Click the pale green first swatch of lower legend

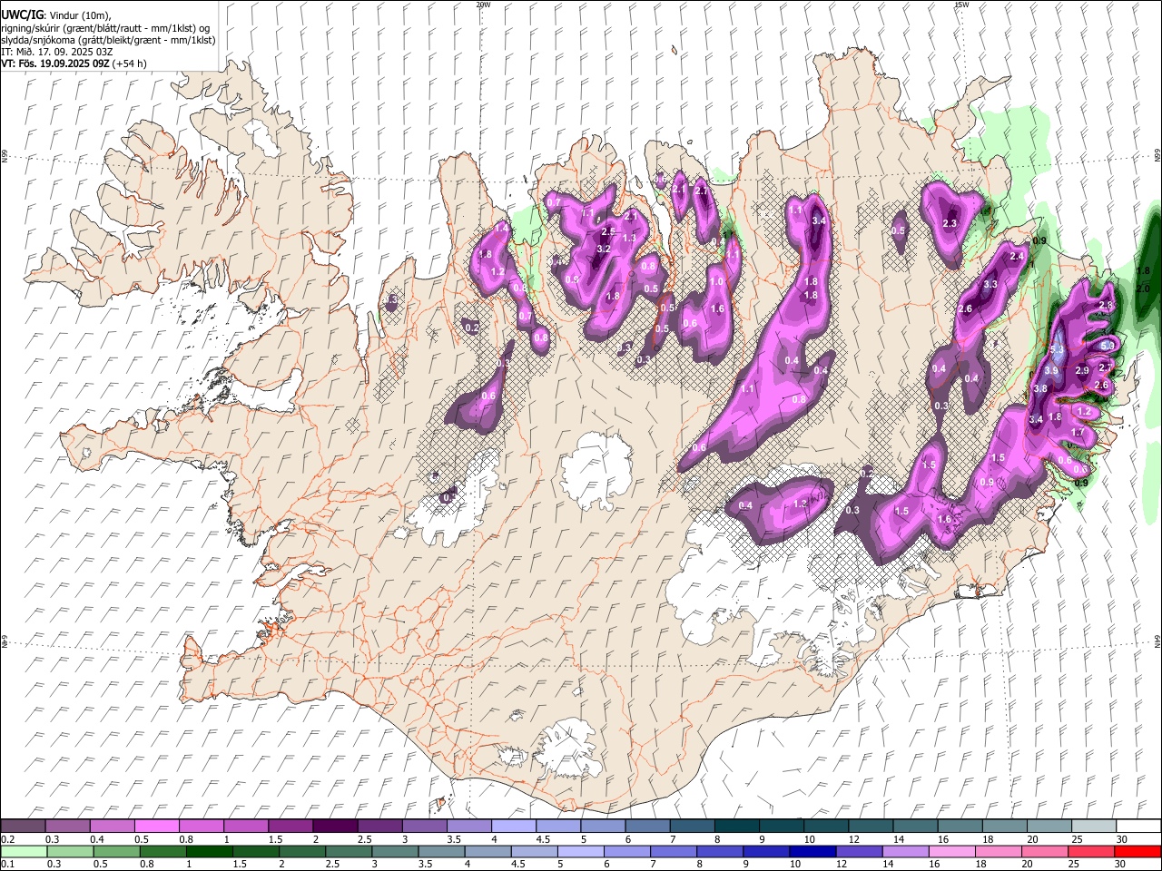coord(24,851)
